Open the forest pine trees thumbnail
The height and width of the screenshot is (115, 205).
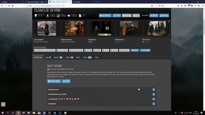click(157, 28)
